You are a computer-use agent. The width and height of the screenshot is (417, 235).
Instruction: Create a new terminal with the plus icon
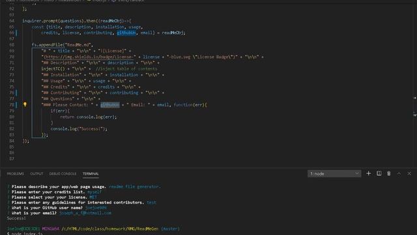coord(368,174)
